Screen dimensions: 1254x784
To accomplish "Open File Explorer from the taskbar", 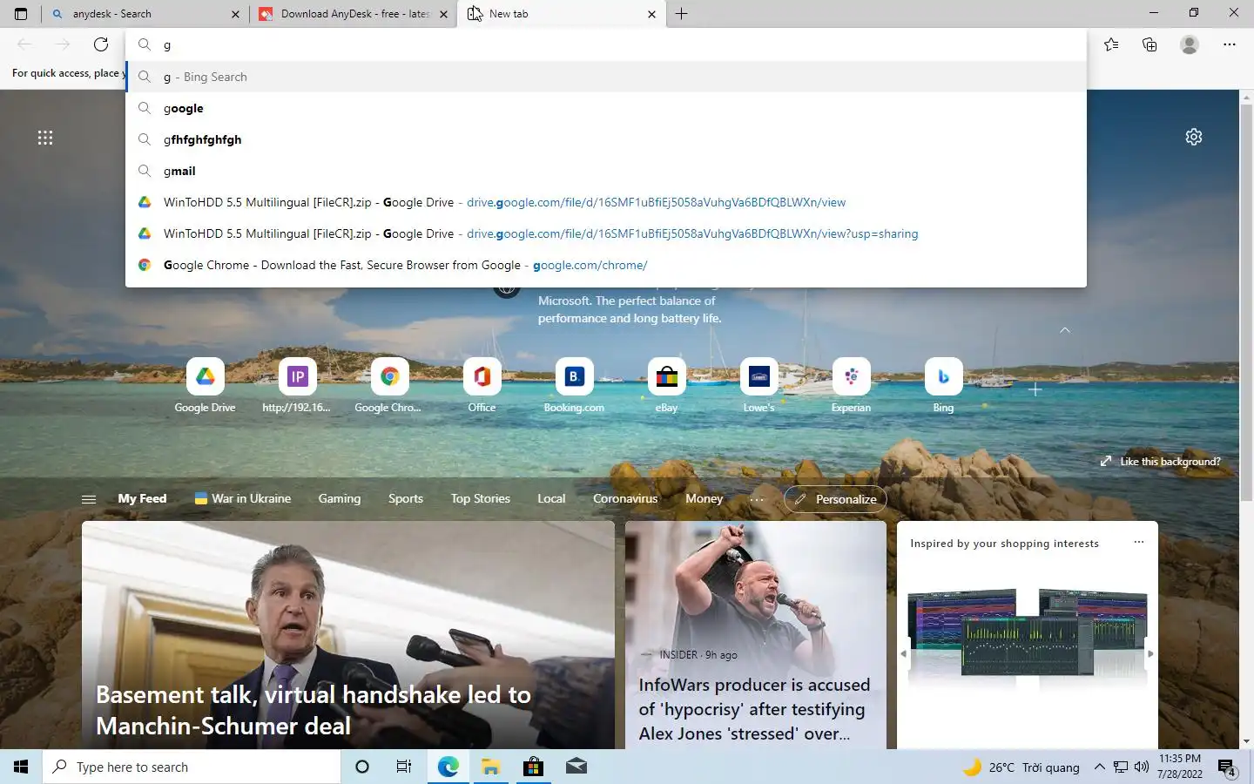I will (490, 767).
